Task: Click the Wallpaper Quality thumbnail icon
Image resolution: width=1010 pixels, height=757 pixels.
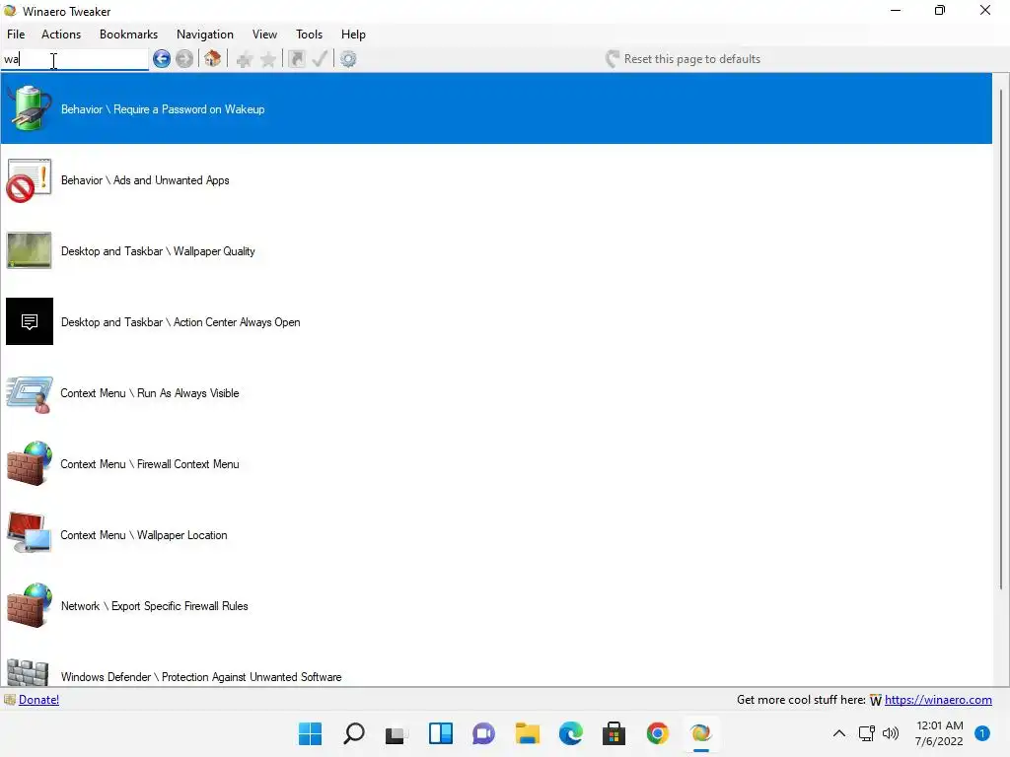Action: point(29,250)
